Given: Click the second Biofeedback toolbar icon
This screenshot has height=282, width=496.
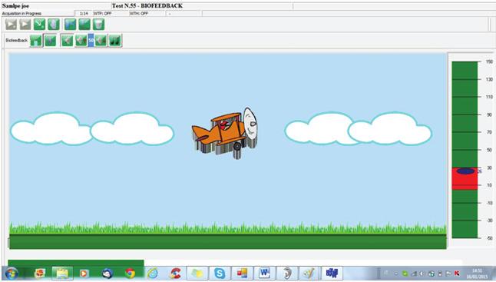Looking at the screenshot, I should pyautogui.click(x=50, y=41).
